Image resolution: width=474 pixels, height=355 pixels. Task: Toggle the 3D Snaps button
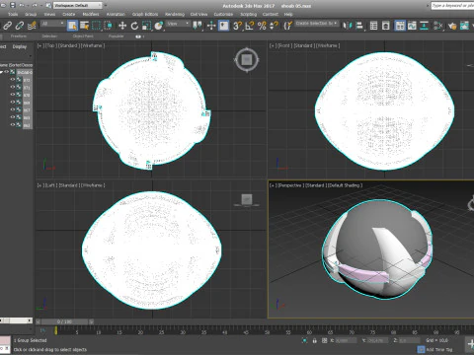(237, 26)
